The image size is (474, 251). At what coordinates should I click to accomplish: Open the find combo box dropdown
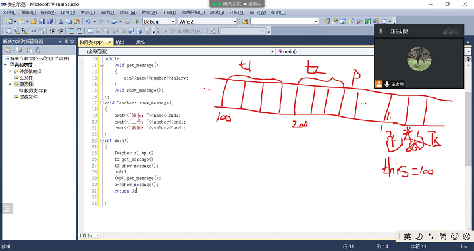coord(316,22)
